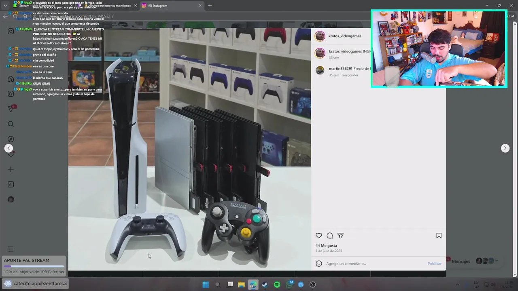
Task: Click the Agrega un comentario field
Action: click(374, 264)
